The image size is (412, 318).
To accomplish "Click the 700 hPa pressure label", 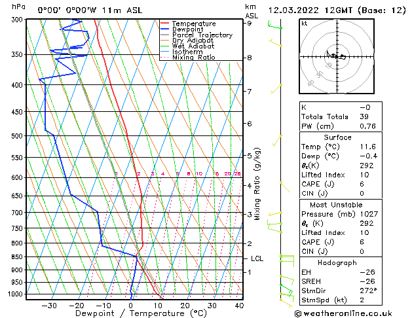I will [18, 213].
